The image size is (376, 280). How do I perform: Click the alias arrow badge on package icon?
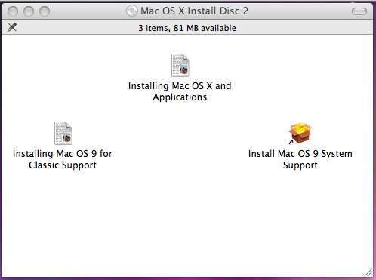tap(291, 142)
